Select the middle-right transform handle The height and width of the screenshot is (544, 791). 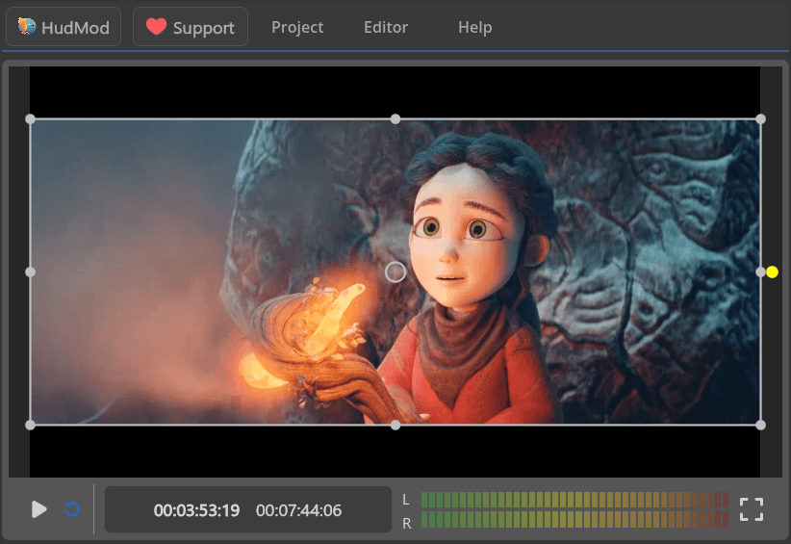pyautogui.click(x=760, y=272)
